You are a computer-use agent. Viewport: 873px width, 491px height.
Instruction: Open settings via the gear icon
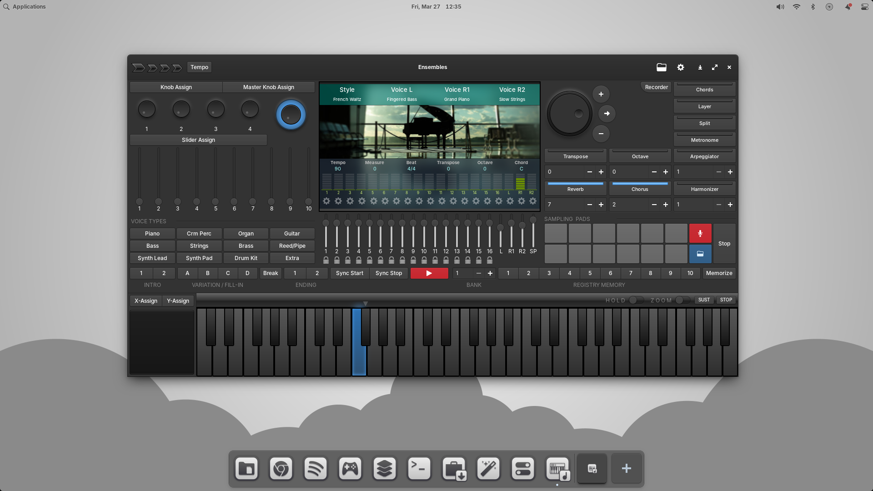pyautogui.click(x=680, y=67)
